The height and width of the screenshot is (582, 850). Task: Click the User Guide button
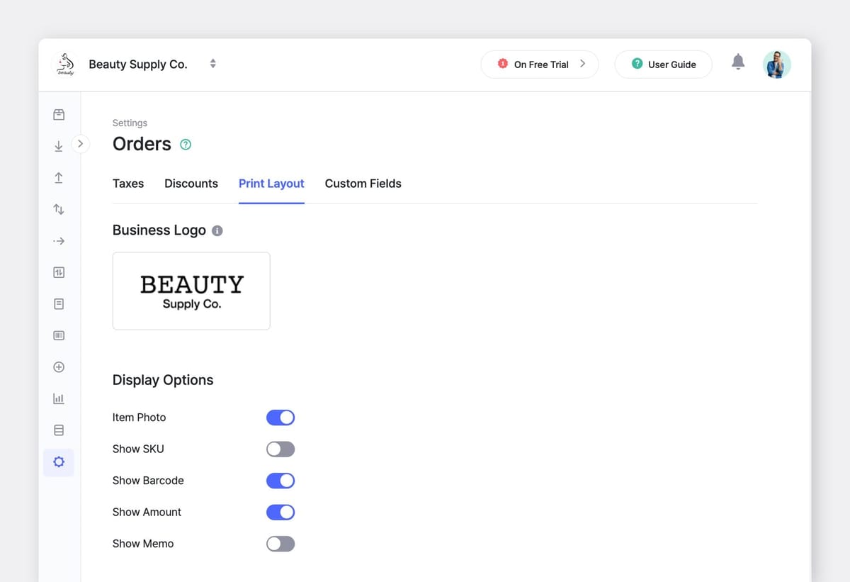point(663,64)
